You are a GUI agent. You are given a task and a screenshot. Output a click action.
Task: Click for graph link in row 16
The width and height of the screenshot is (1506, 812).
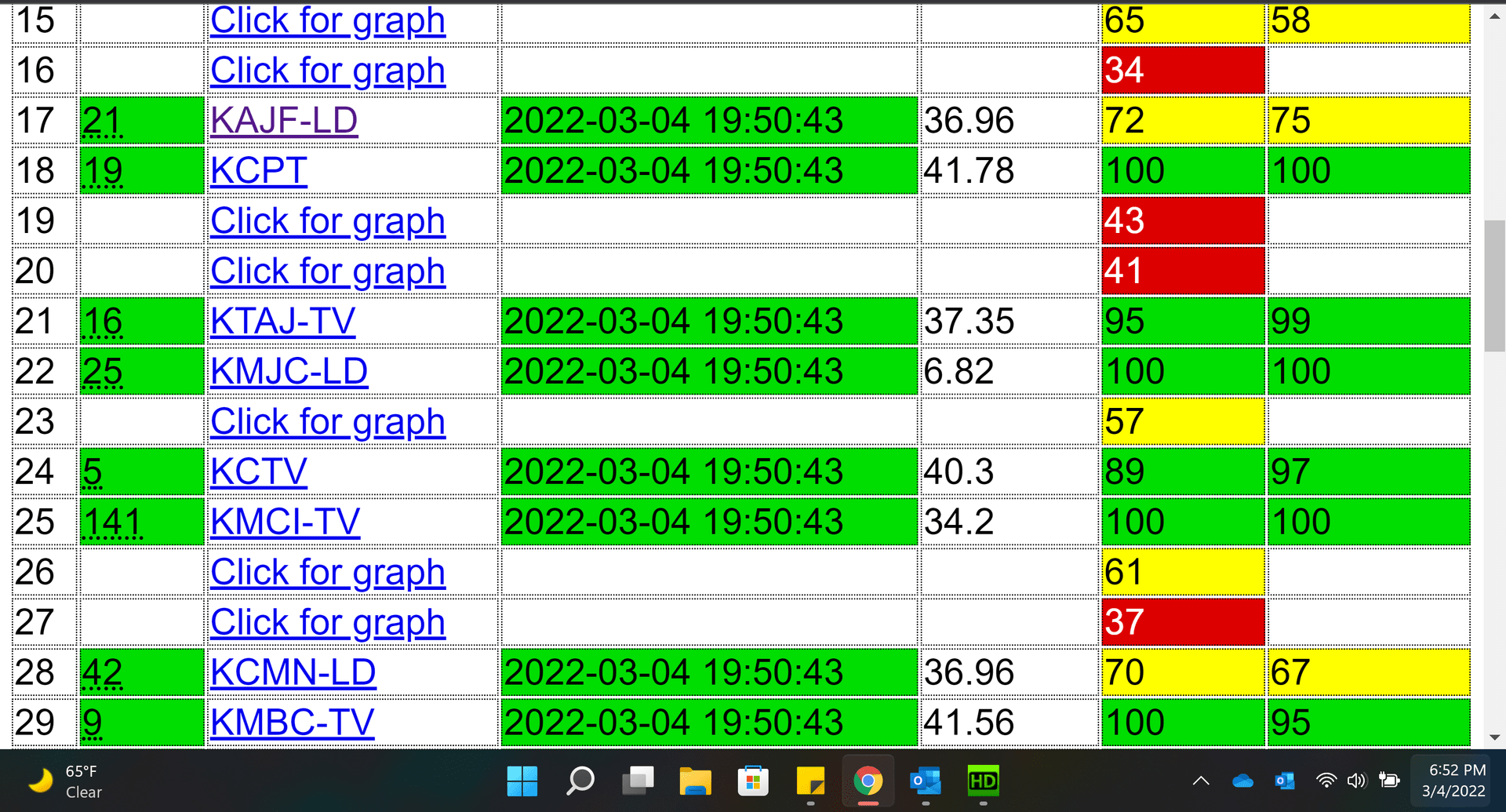[x=328, y=71]
